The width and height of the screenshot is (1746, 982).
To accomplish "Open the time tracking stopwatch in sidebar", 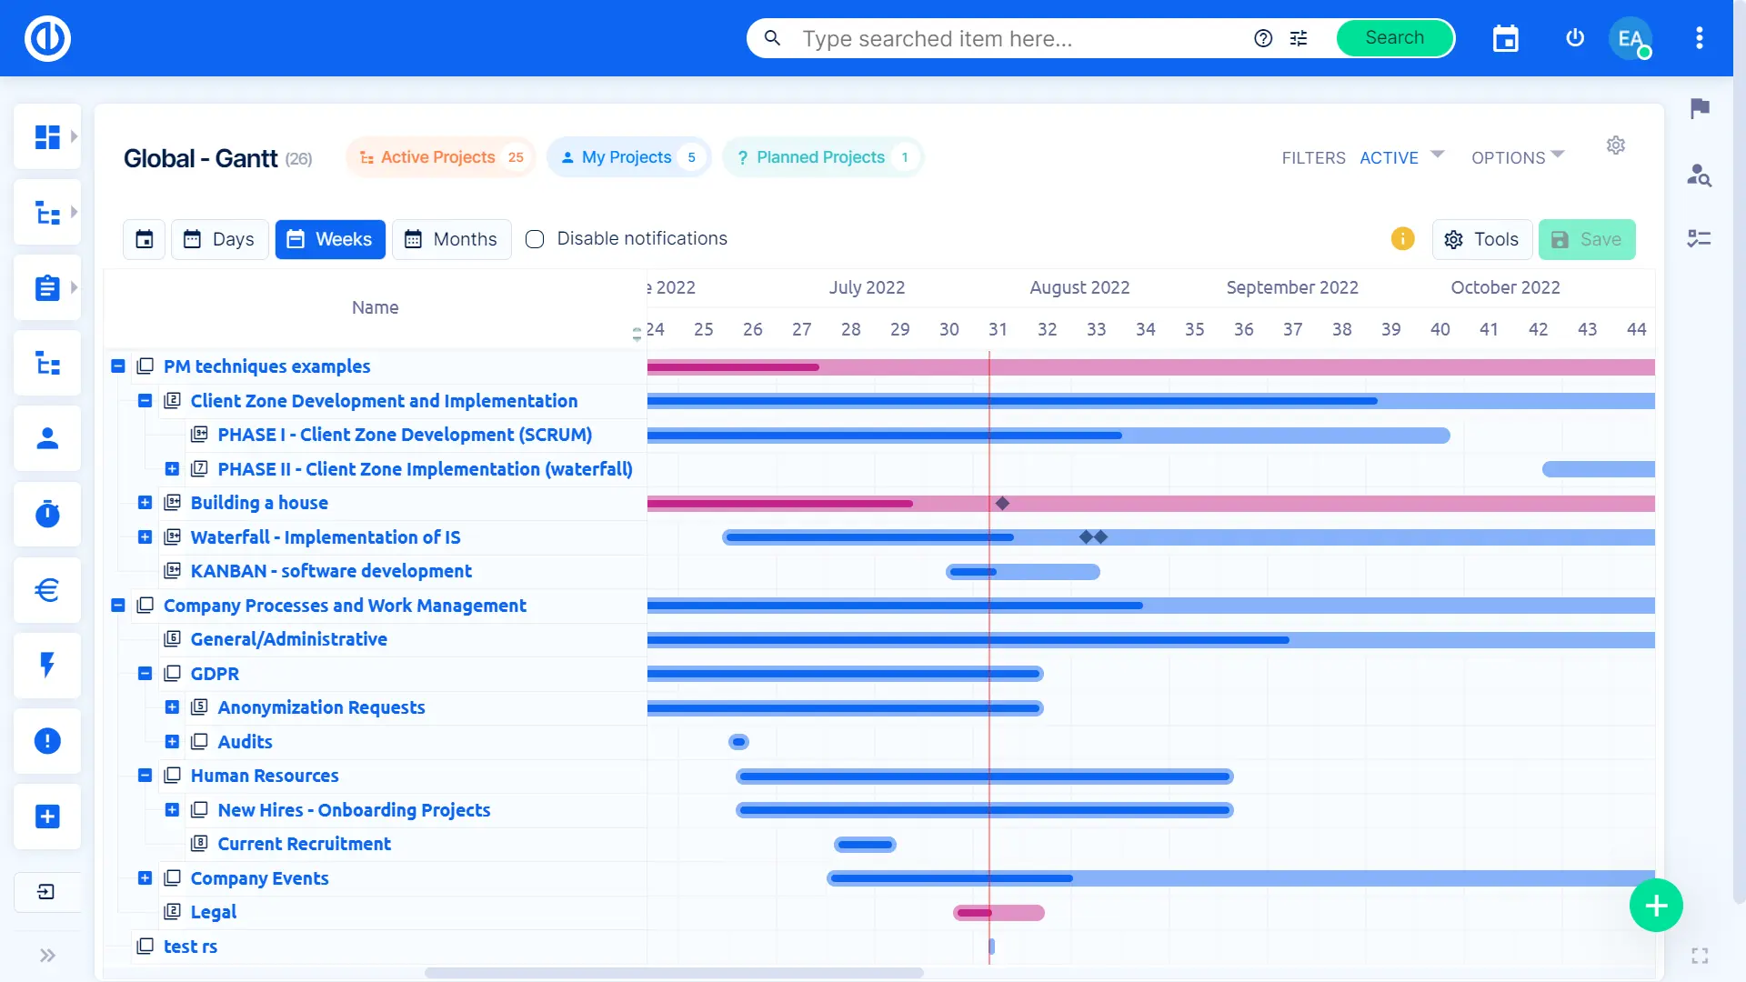I will 47,515.
